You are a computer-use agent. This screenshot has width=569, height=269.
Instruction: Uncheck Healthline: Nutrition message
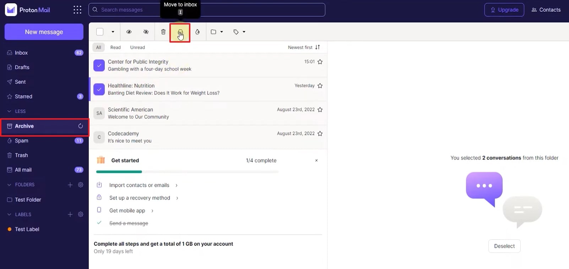click(99, 89)
